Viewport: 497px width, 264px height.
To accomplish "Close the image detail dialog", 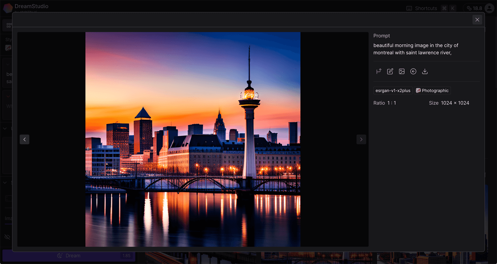I will pos(477,20).
